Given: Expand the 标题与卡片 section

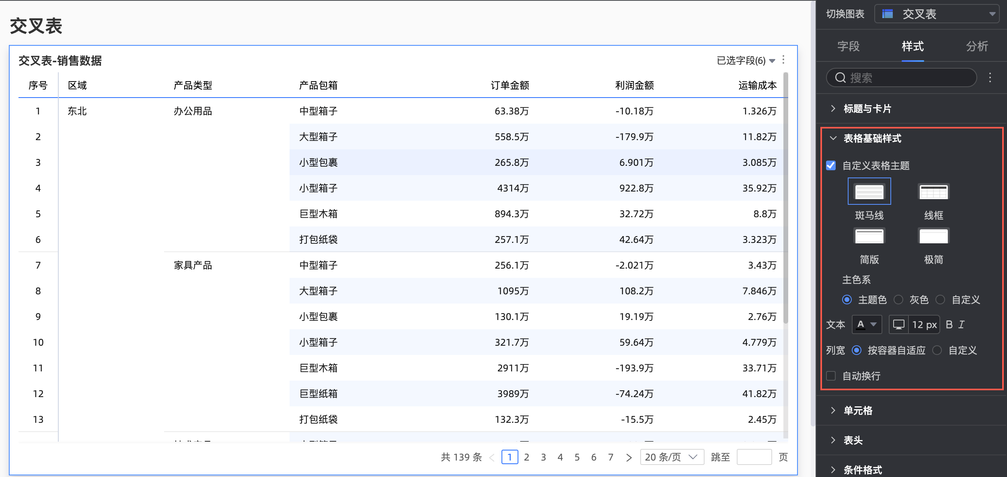Looking at the screenshot, I should point(910,108).
